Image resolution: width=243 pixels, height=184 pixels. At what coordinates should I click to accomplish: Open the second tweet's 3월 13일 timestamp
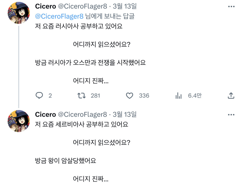point(124,115)
